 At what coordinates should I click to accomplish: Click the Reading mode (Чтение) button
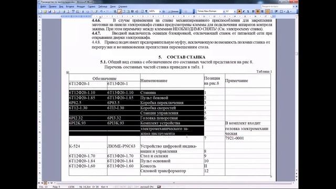174,12
